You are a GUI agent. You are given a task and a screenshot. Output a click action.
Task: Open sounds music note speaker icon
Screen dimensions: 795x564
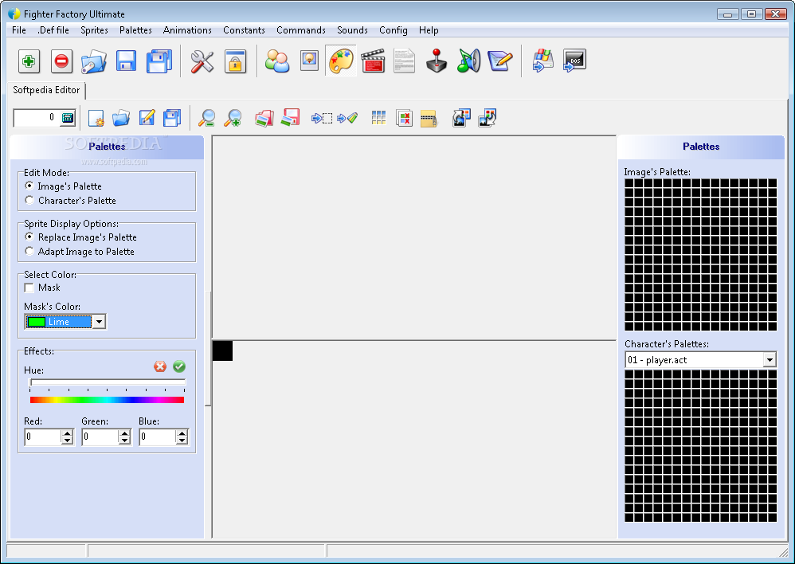[x=468, y=61]
